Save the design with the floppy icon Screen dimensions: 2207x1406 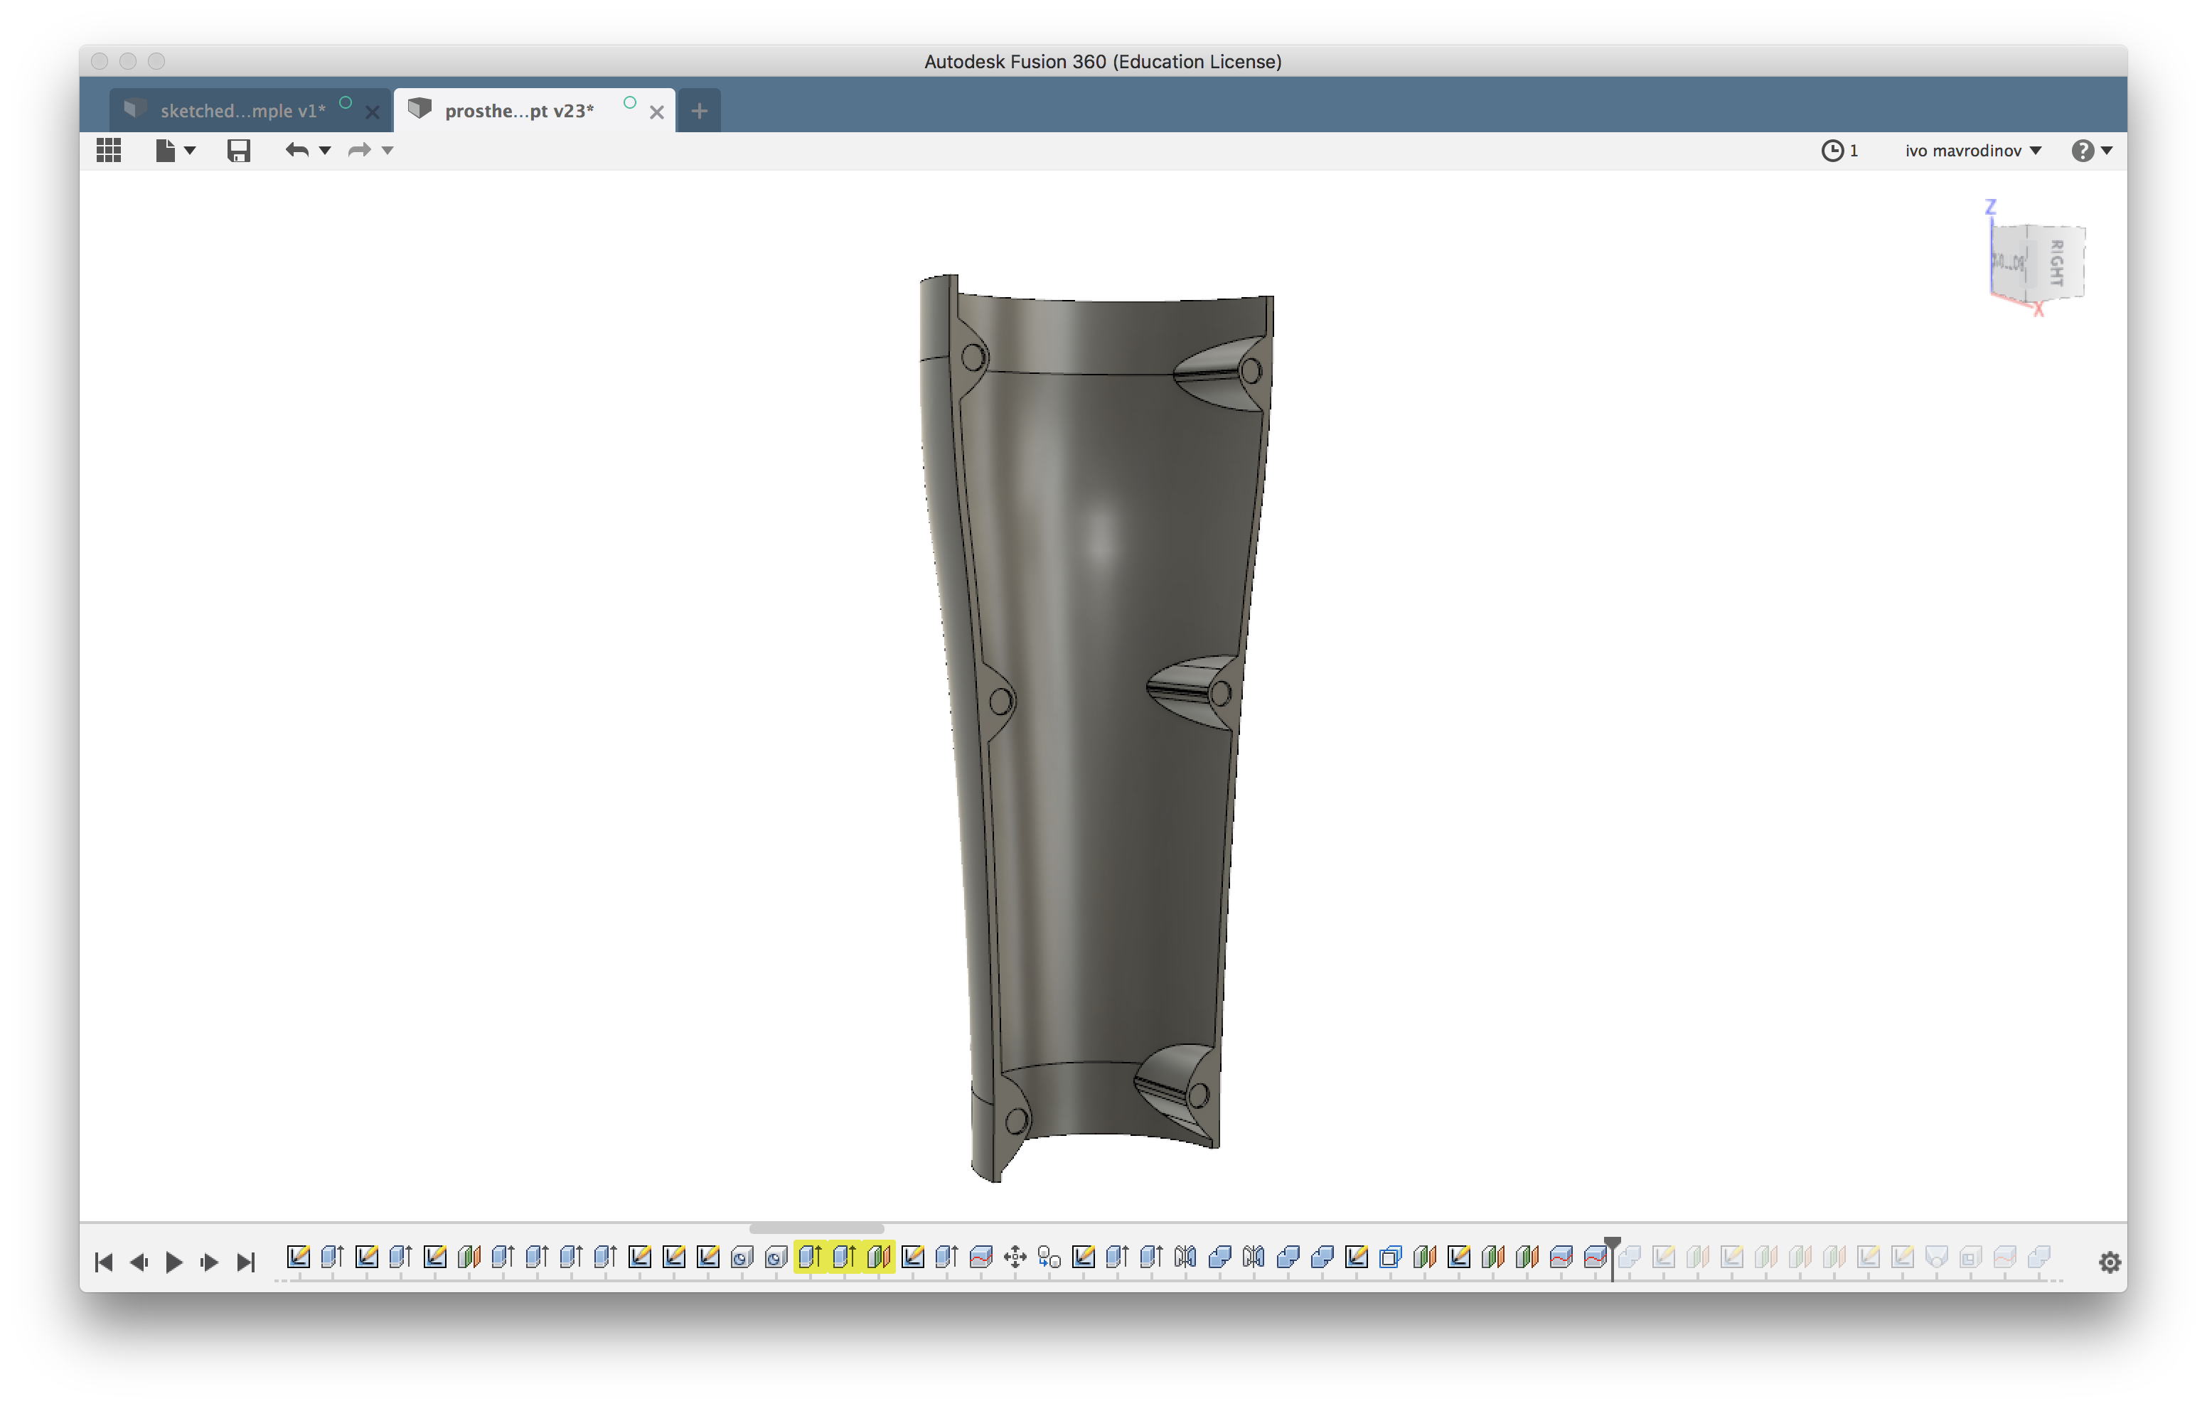tap(238, 150)
